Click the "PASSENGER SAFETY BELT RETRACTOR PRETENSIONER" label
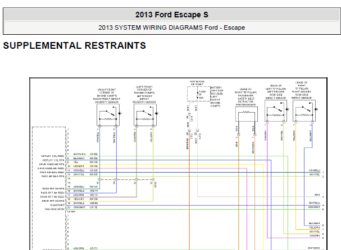Screen dimensions: 341x250 pos(245,100)
